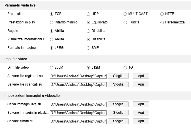
Task: Enable Visualizza informazioni with Abilita option
Action: [x=52, y=39]
